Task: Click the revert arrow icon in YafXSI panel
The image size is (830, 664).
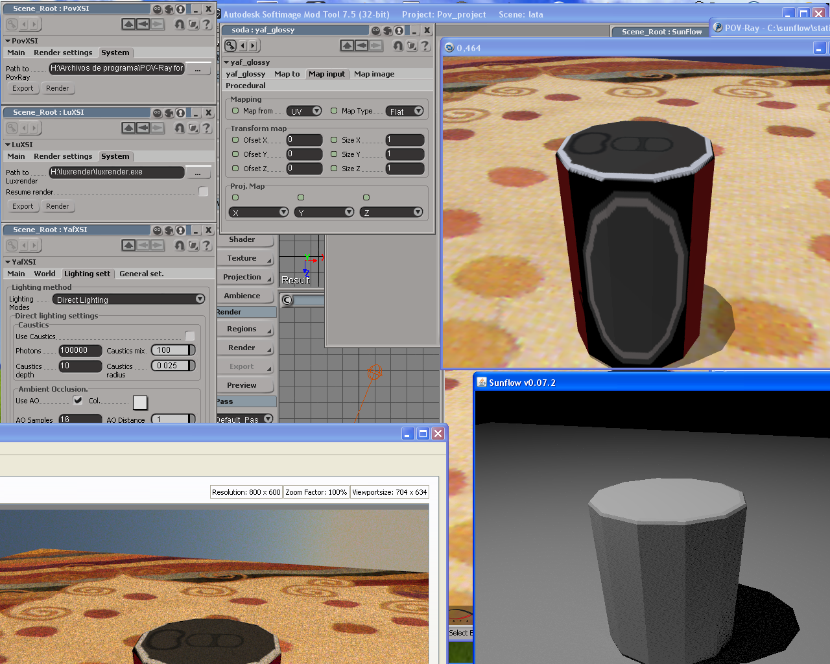Action: [x=180, y=245]
